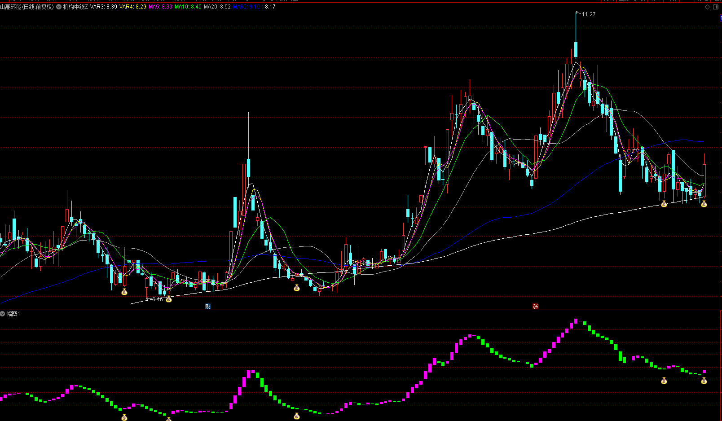722x421 pixels.
Task: Open the dropdown arrow before 机构中线Z
Action: (x=59, y=7)
